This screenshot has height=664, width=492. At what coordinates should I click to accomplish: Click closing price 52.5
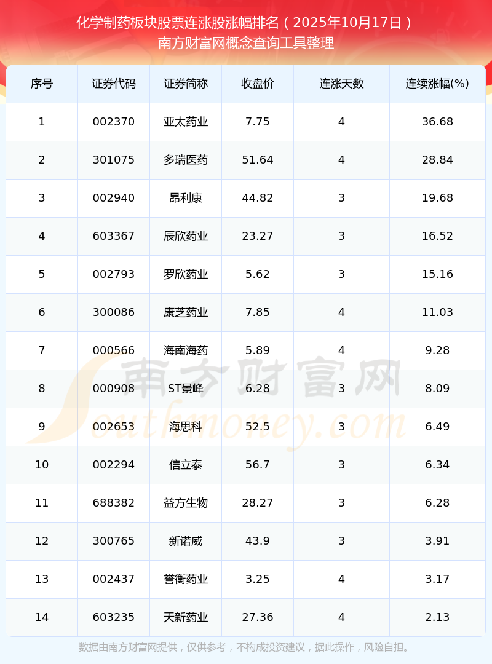tap(258, 427)
